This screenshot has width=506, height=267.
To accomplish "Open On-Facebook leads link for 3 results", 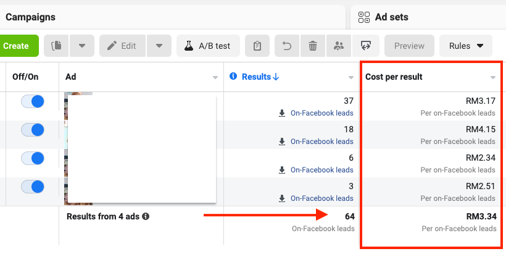I will [321, 198].
